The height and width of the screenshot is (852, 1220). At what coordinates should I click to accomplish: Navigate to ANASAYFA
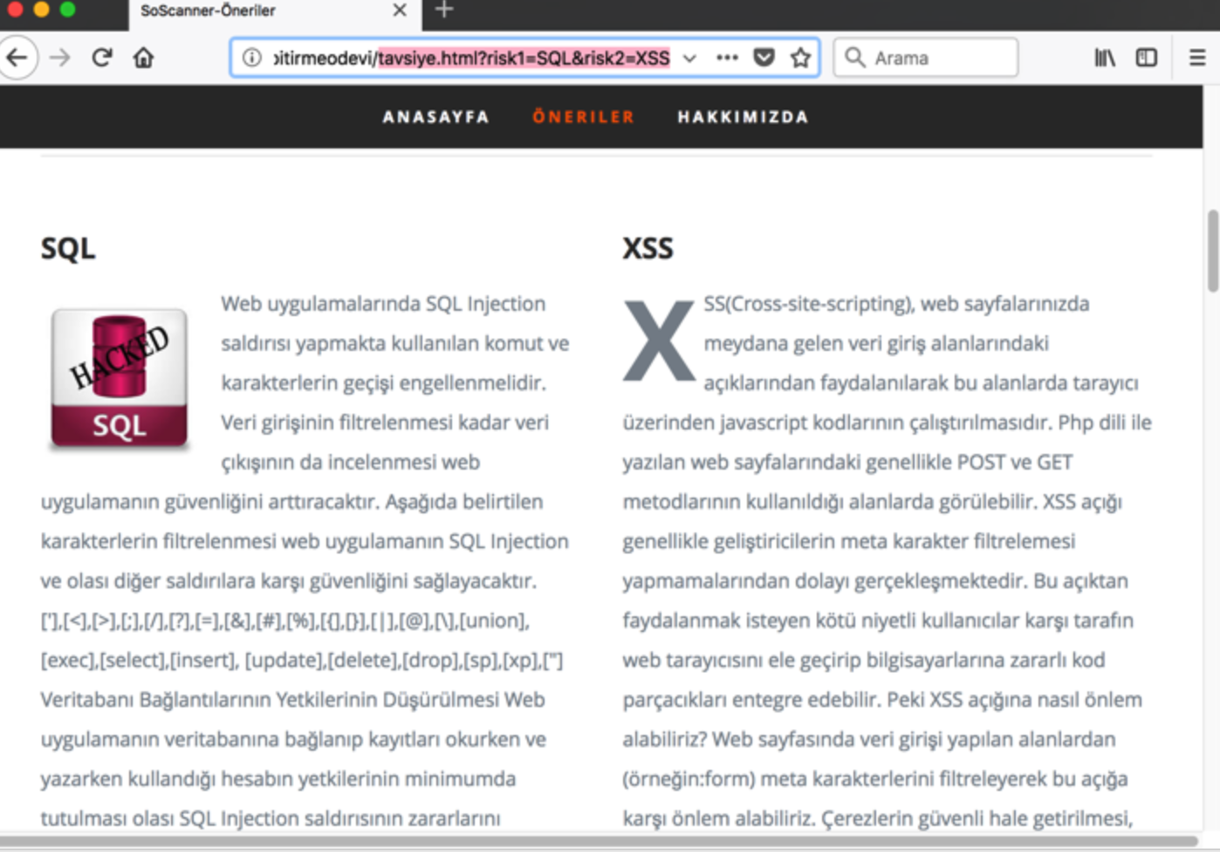point(436,117)
